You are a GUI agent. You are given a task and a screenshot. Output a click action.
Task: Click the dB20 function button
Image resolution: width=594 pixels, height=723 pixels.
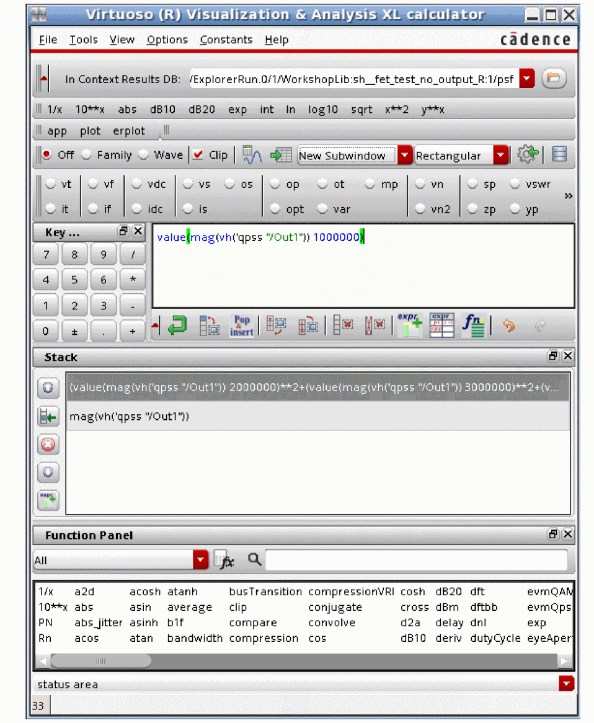pyautogui.click(x=202, y=109)
